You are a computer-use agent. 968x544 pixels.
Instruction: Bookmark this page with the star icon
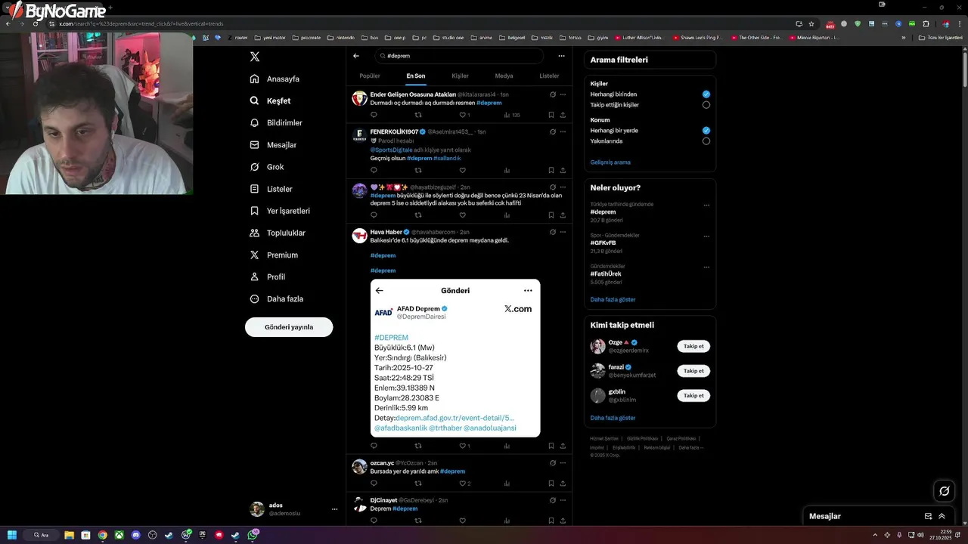pos(811,23)
